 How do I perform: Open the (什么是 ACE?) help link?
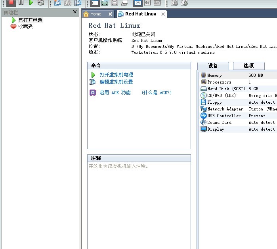[157, 93]
